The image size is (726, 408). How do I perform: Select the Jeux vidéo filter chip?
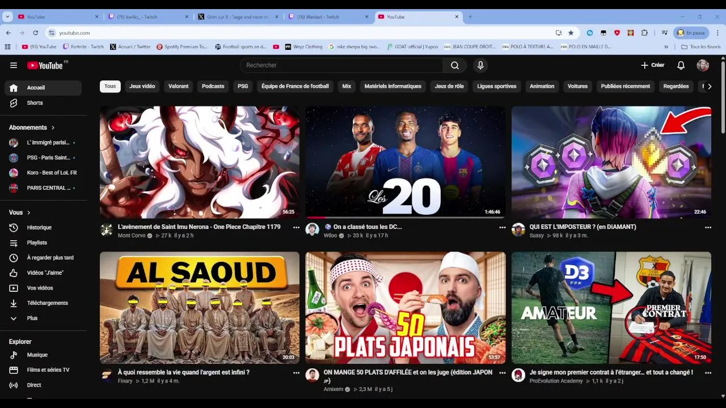coord(142,86)
